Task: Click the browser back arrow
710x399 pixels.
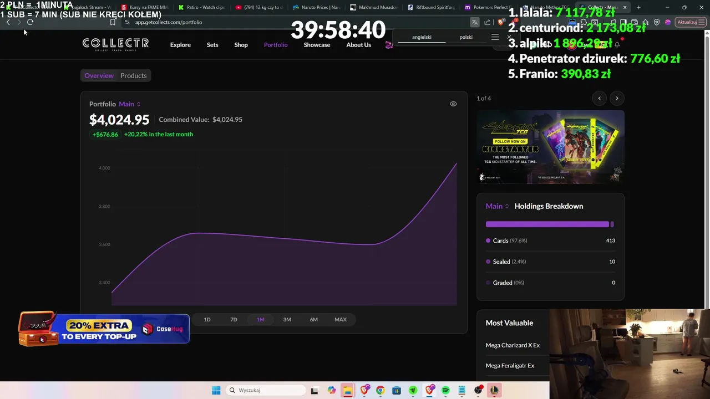Action: pyautogui.click(x=8, y=22)
